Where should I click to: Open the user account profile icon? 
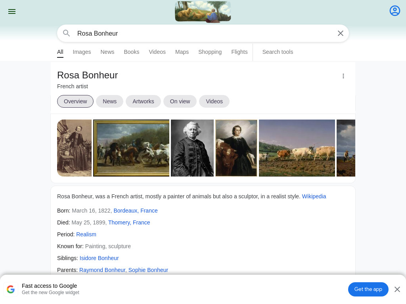tap(395, 11)
